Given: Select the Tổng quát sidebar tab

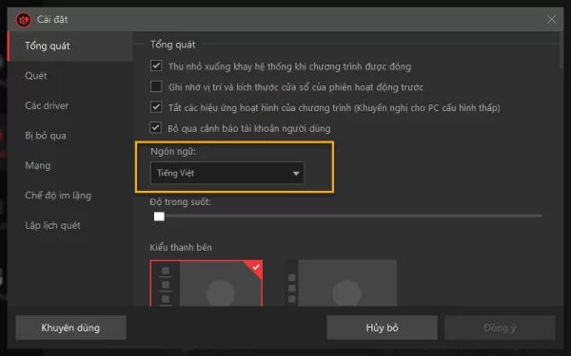Looking at the screenshot, I should (69, 47).
